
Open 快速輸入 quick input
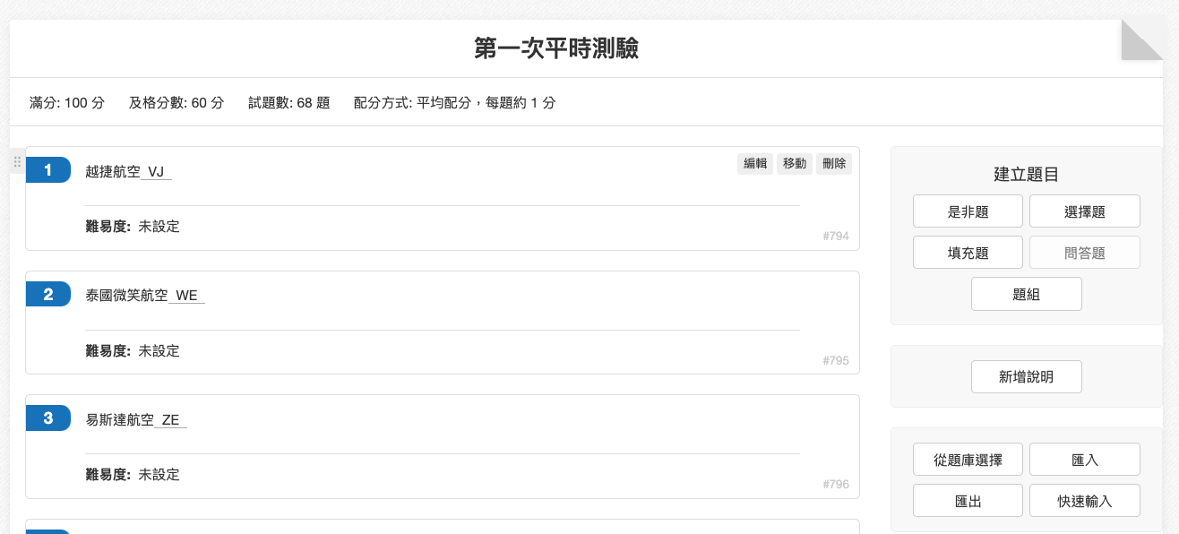1084,501
